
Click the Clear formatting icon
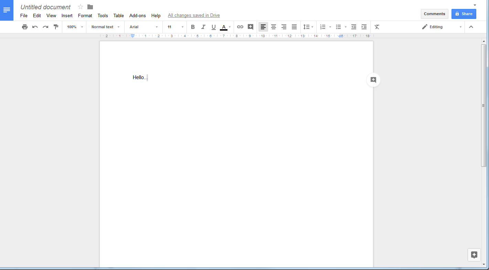pyautogui.click(x=377, y=27)
